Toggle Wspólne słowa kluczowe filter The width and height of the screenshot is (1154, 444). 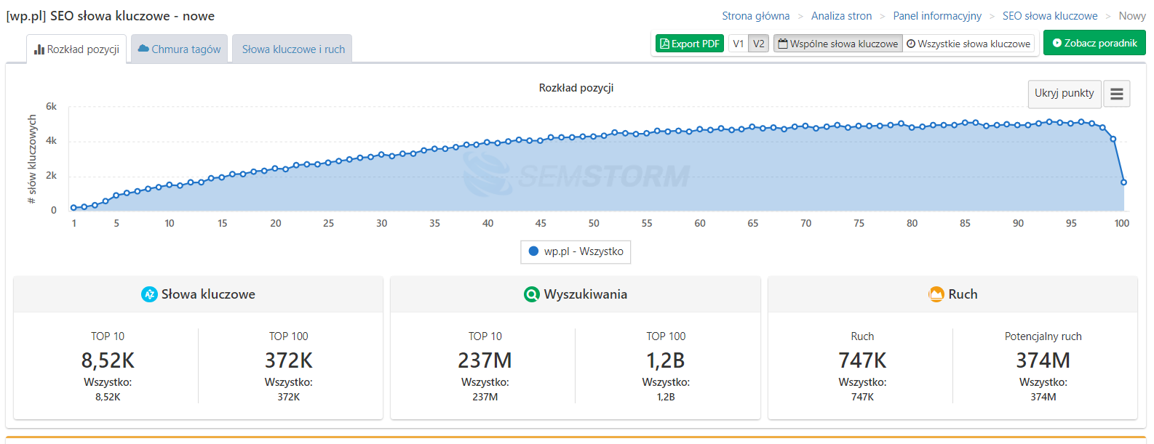838,44
